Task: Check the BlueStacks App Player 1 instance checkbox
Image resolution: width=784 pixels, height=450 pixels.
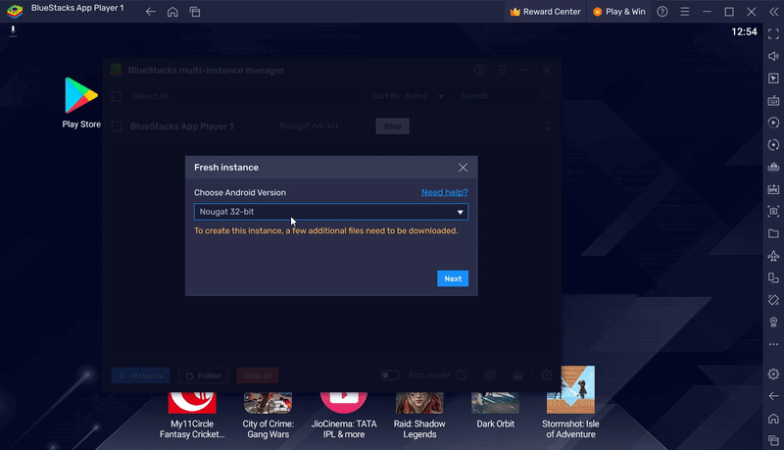Action: [117, 126]
